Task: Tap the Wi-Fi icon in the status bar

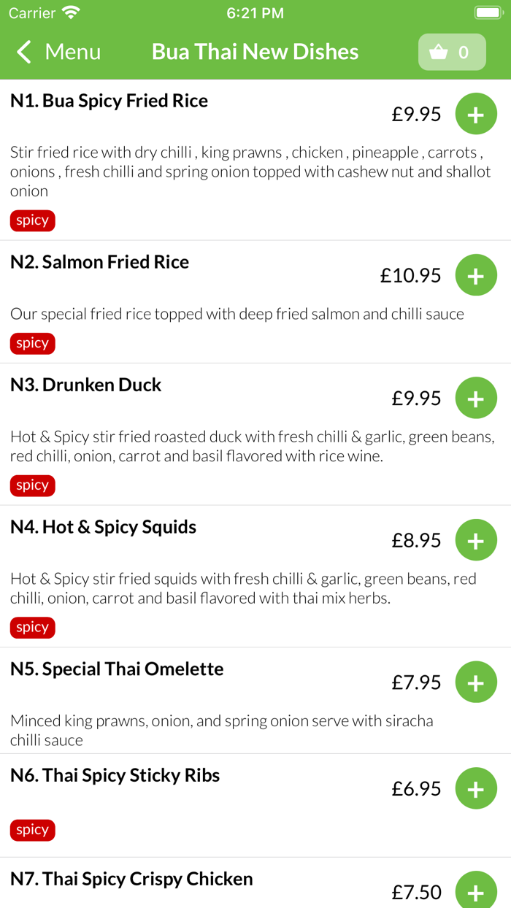Action: (69, 12)
